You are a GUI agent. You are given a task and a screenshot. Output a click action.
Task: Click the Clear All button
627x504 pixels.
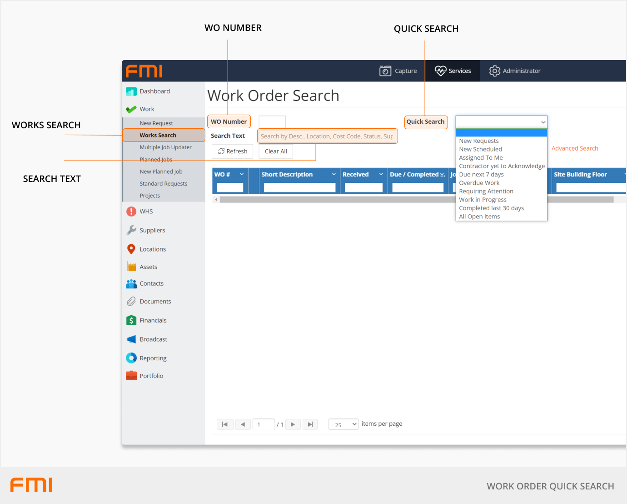(276, 151)
